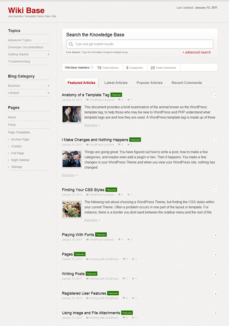The image size is (229, 326).
Task: Click the Featured badge beside Using Image and File Attachments
Action: coord(127,313)
